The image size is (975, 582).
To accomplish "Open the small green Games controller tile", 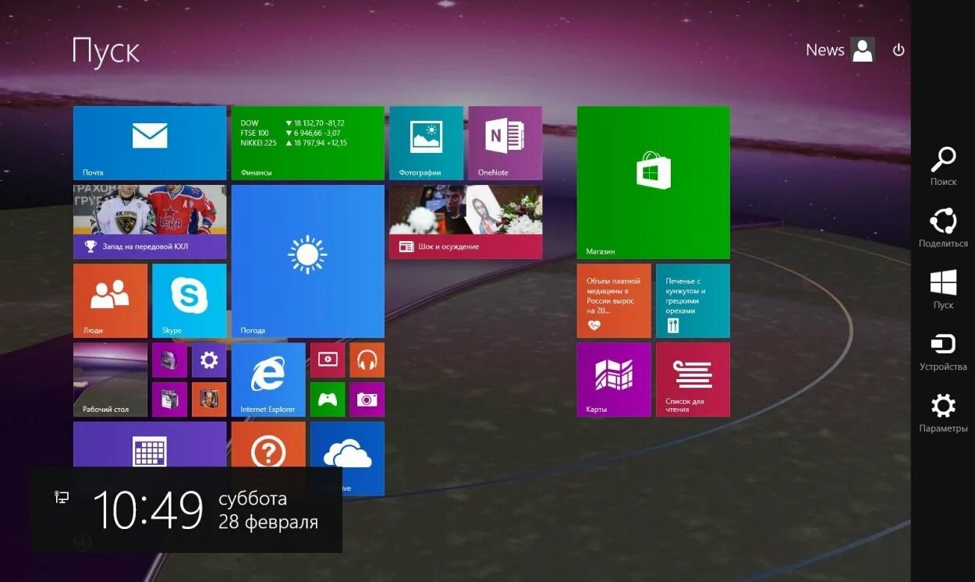I will pyautogui.click(x=328, y=399).
